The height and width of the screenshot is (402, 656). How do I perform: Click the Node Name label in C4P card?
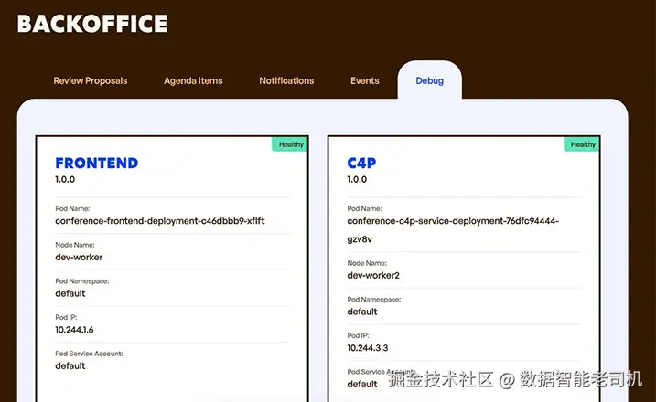click(x=367, y=263)
